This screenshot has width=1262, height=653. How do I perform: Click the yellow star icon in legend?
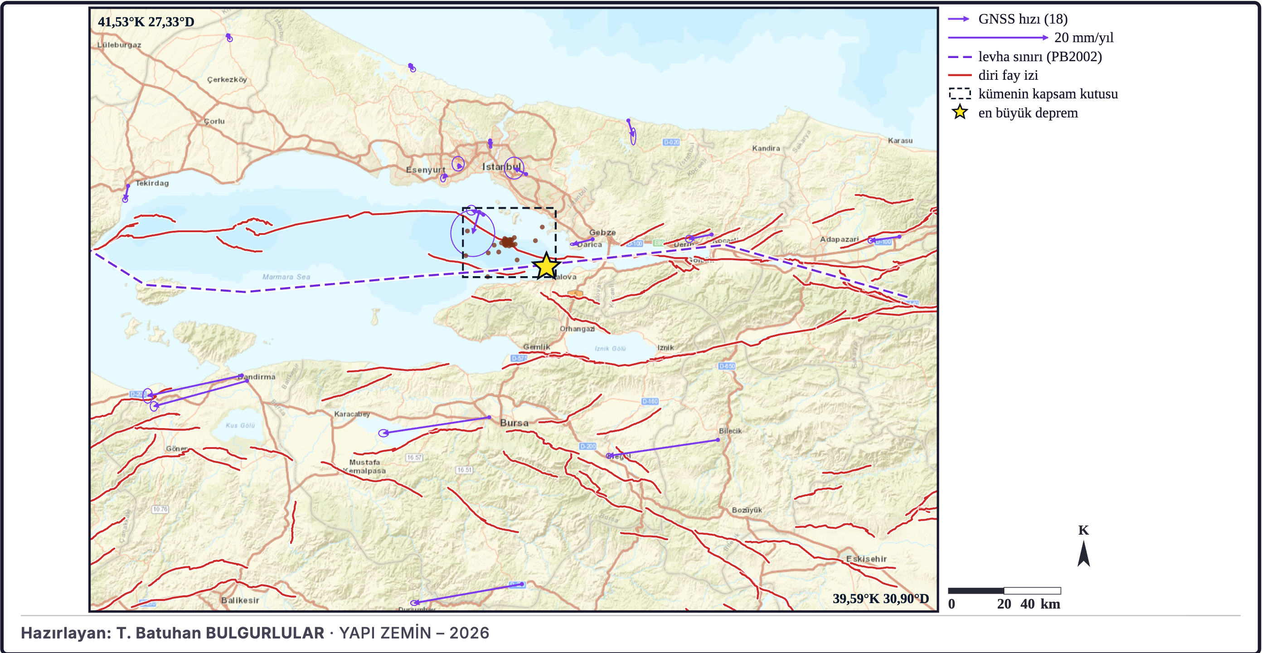(x=959, y=112)
